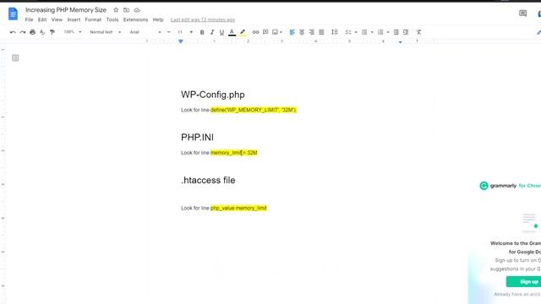This screenshot has width=541, height=304.
Task: Click the right indent ruler marker
Action: click(400, 41)
